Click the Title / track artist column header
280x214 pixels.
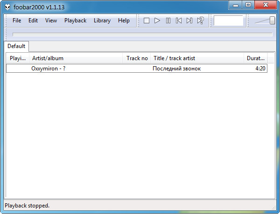pos(197,58)
